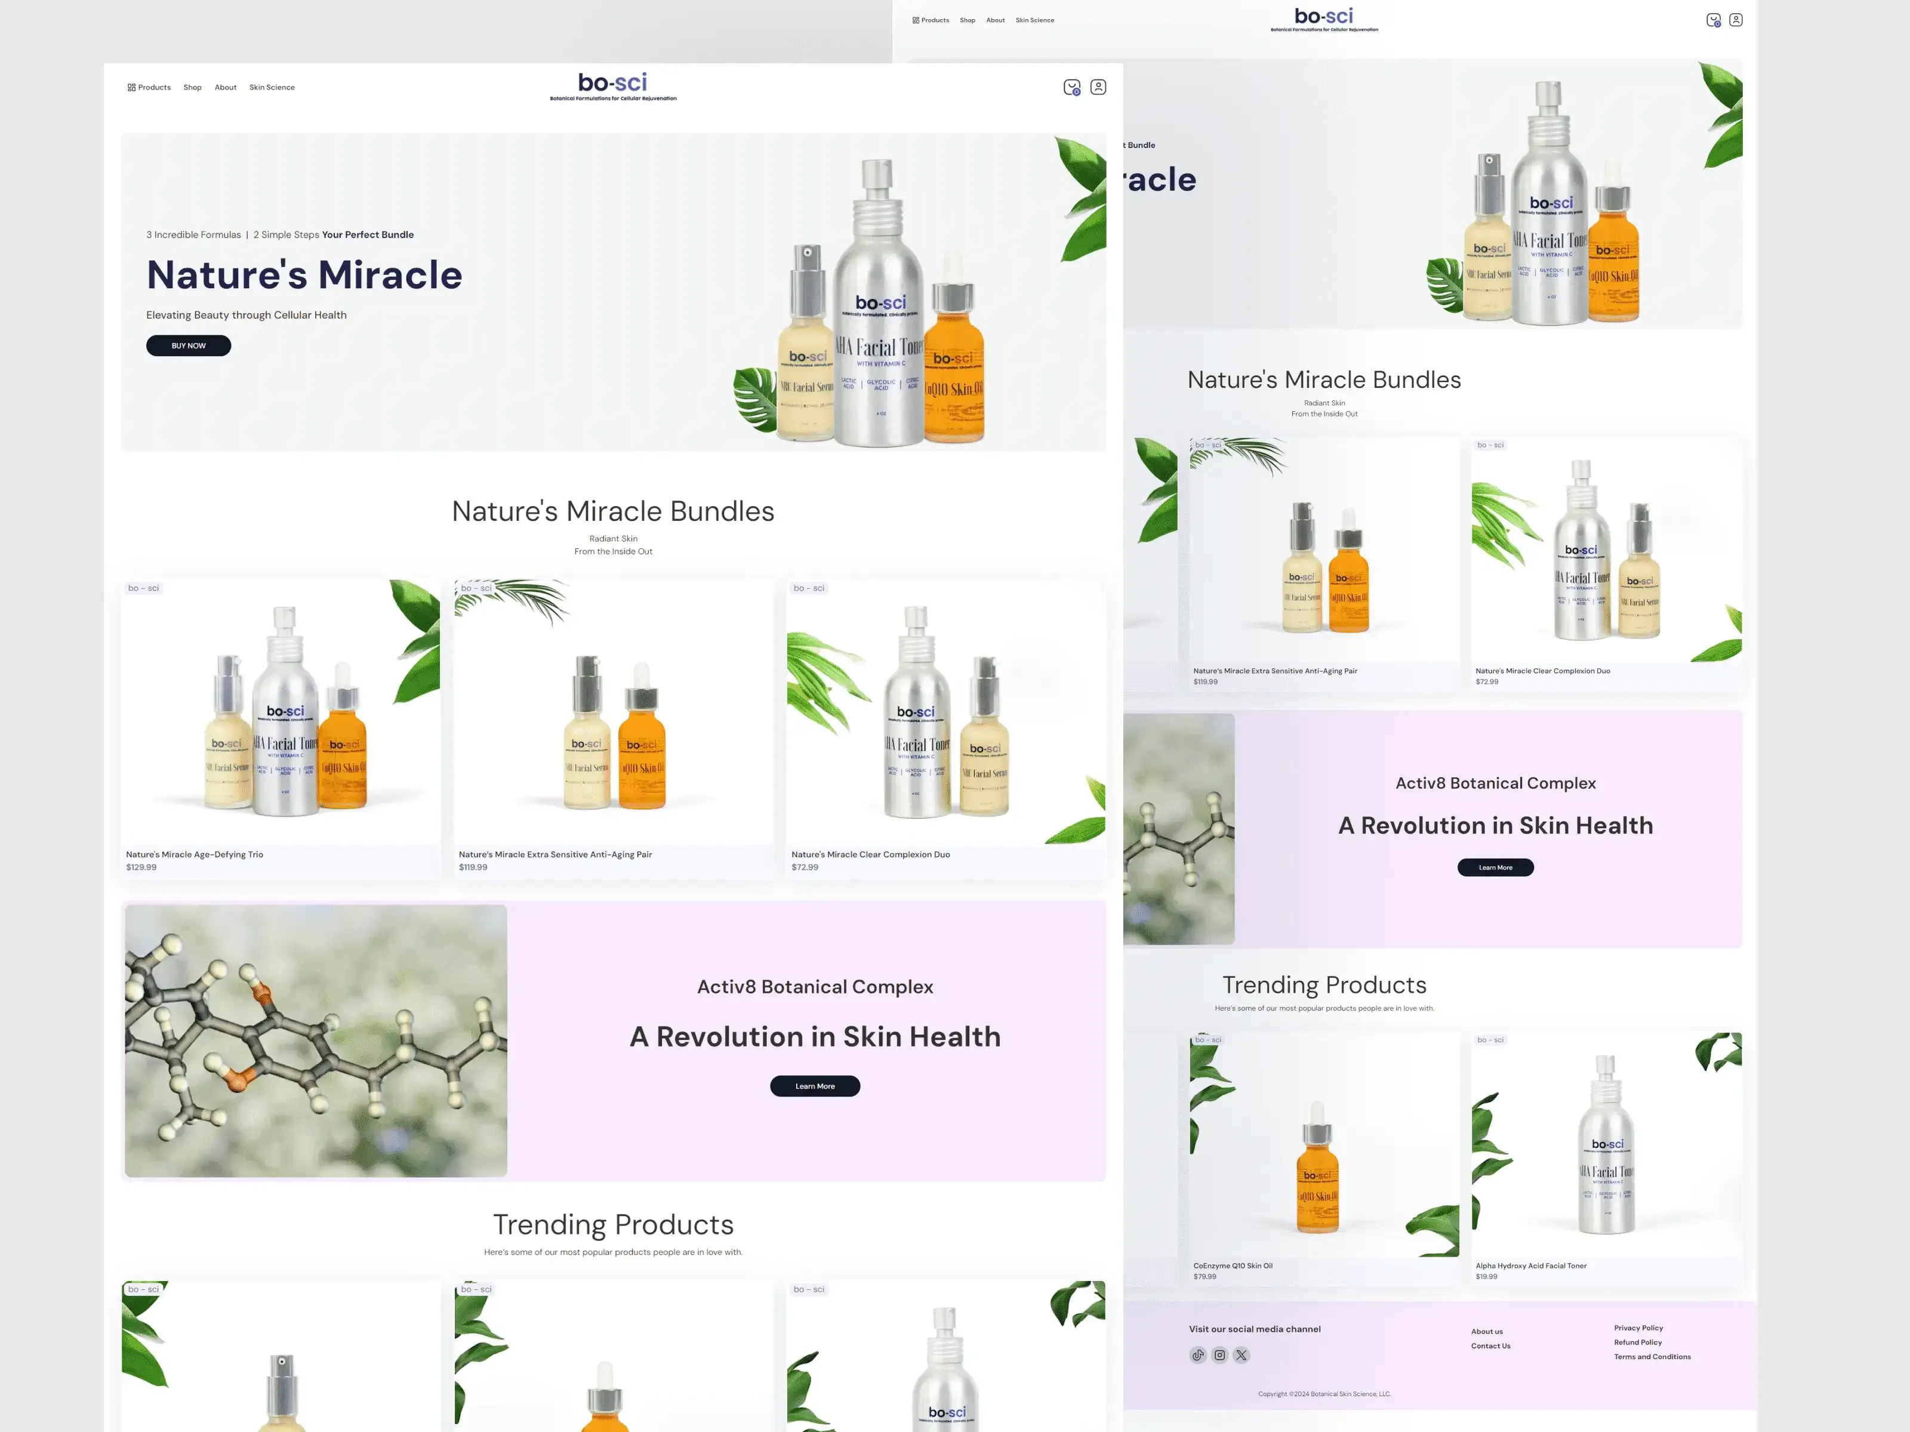Open Terms and Conditions footer link
The image size is (1910, 1432).
tap(1652, 1357)
